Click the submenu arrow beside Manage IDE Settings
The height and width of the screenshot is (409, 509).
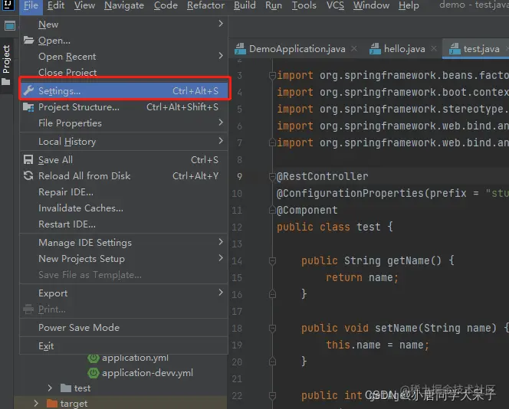(221, 242)
